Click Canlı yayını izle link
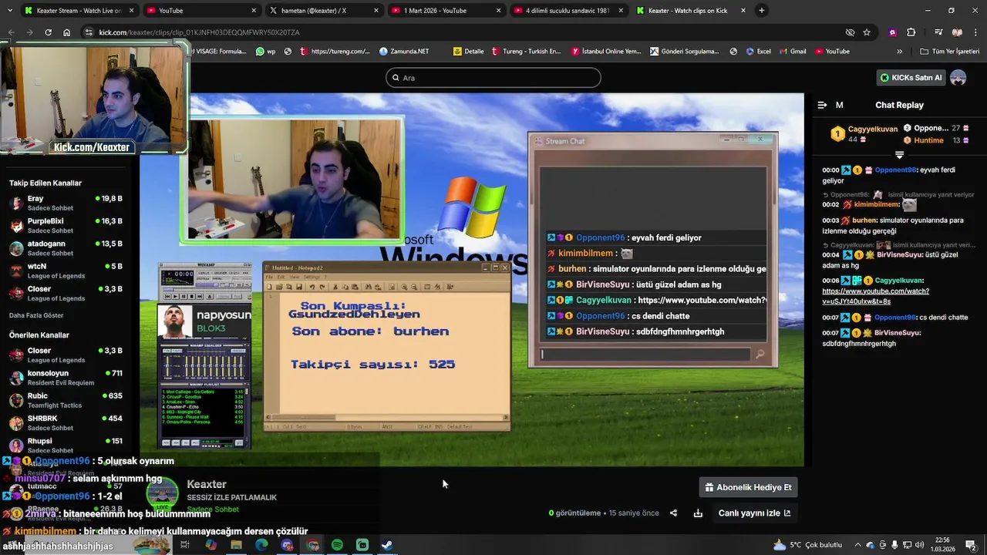Image resolution: width=987 pixels, height=555 pixels. point(754,513)
